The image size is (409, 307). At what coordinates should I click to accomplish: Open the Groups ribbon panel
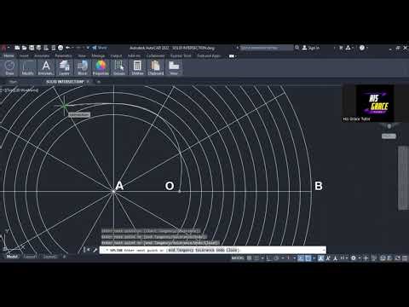coord(119,67)
